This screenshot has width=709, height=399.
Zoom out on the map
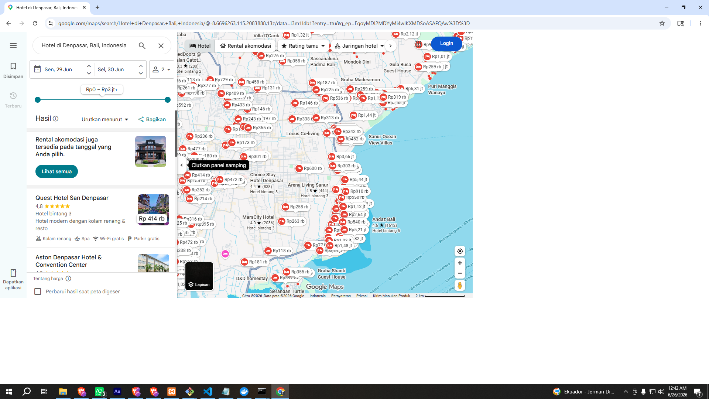(x=460, y=273)
